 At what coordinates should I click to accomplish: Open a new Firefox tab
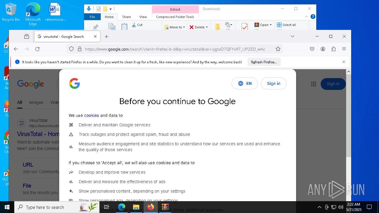click(107, 37)
